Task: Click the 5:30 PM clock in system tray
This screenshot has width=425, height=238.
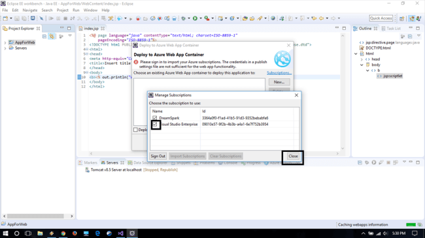Action: [x=399, y=233]
